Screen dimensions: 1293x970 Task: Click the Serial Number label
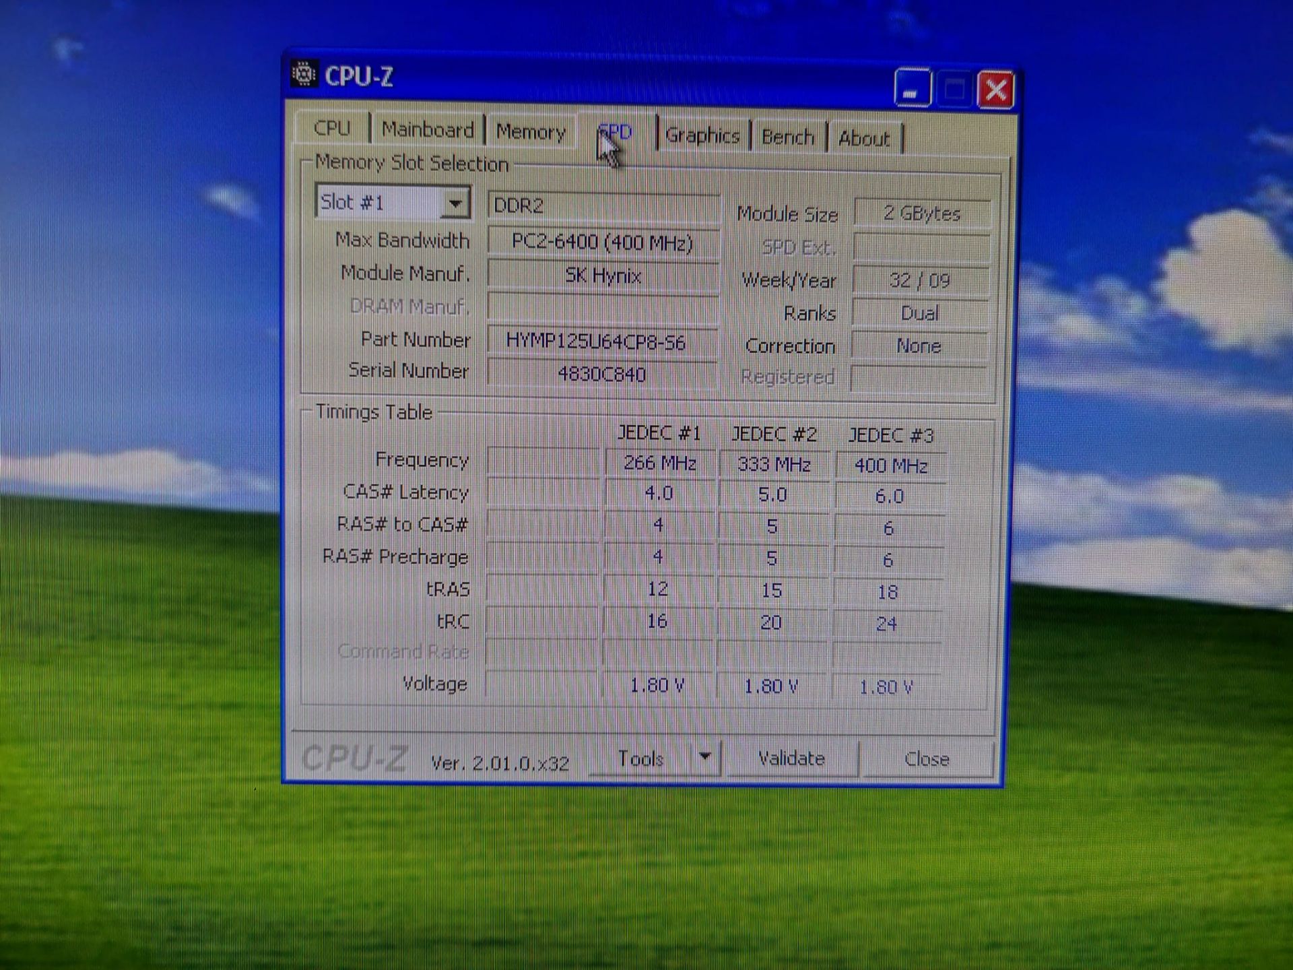click(408, 370)
